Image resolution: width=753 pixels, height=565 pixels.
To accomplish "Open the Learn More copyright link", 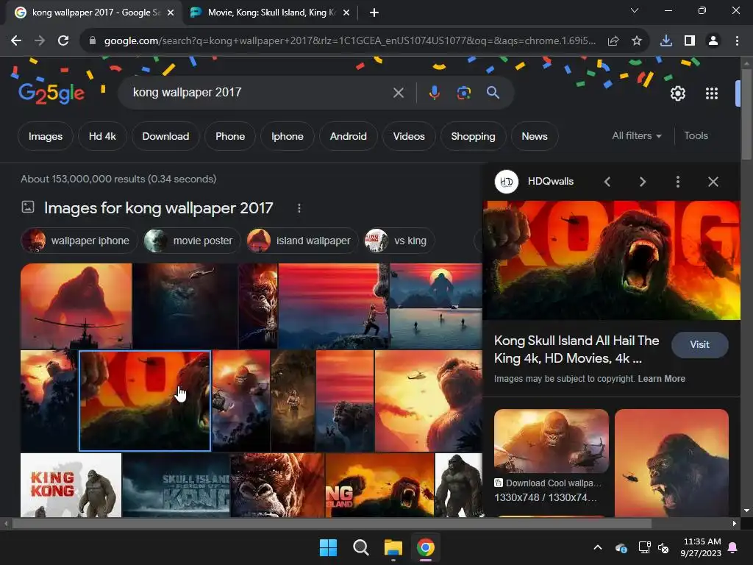I will pos(662,379).
